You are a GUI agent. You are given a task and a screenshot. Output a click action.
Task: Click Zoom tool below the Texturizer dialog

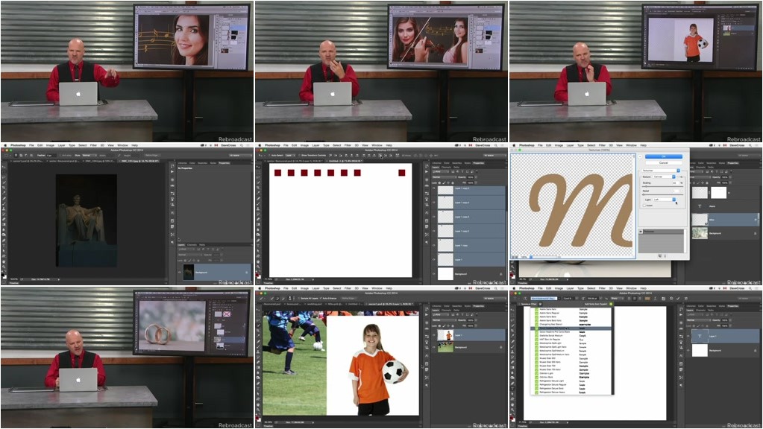[x=512, y=266]
